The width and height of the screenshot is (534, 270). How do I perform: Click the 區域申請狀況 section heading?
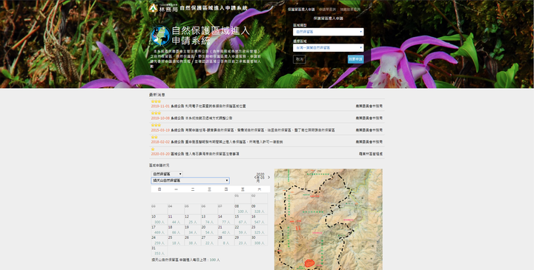click(x=159, y=166)
